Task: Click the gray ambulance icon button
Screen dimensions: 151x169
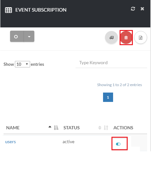Action: point(111,37)
